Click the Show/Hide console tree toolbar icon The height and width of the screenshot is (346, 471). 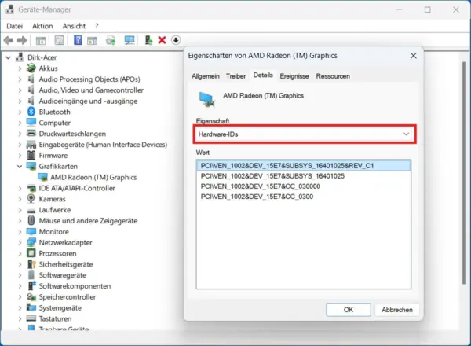pos(41,40)
